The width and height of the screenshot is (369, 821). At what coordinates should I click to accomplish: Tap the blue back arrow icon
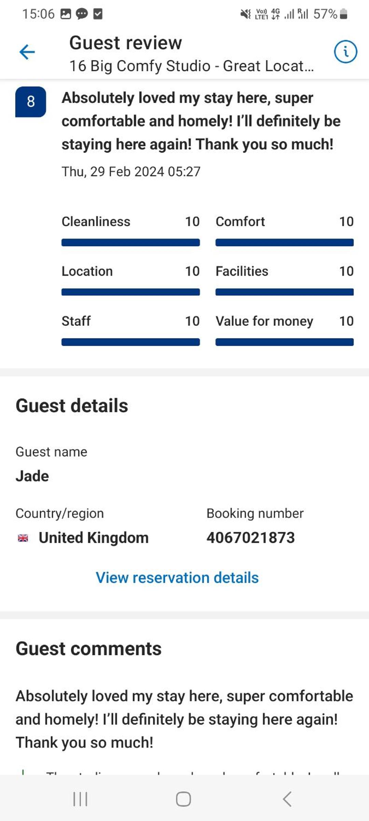pos(27,52)
